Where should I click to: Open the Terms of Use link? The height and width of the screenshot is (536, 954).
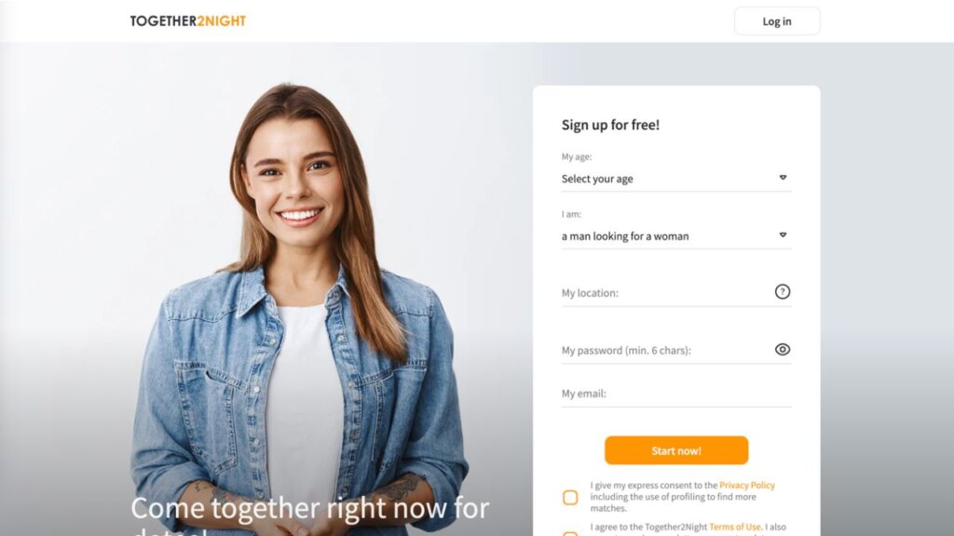click(735, 527)
